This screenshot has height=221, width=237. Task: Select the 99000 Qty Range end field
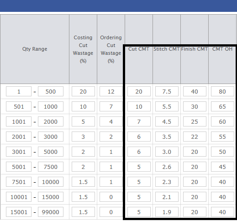tap(51, 212)
